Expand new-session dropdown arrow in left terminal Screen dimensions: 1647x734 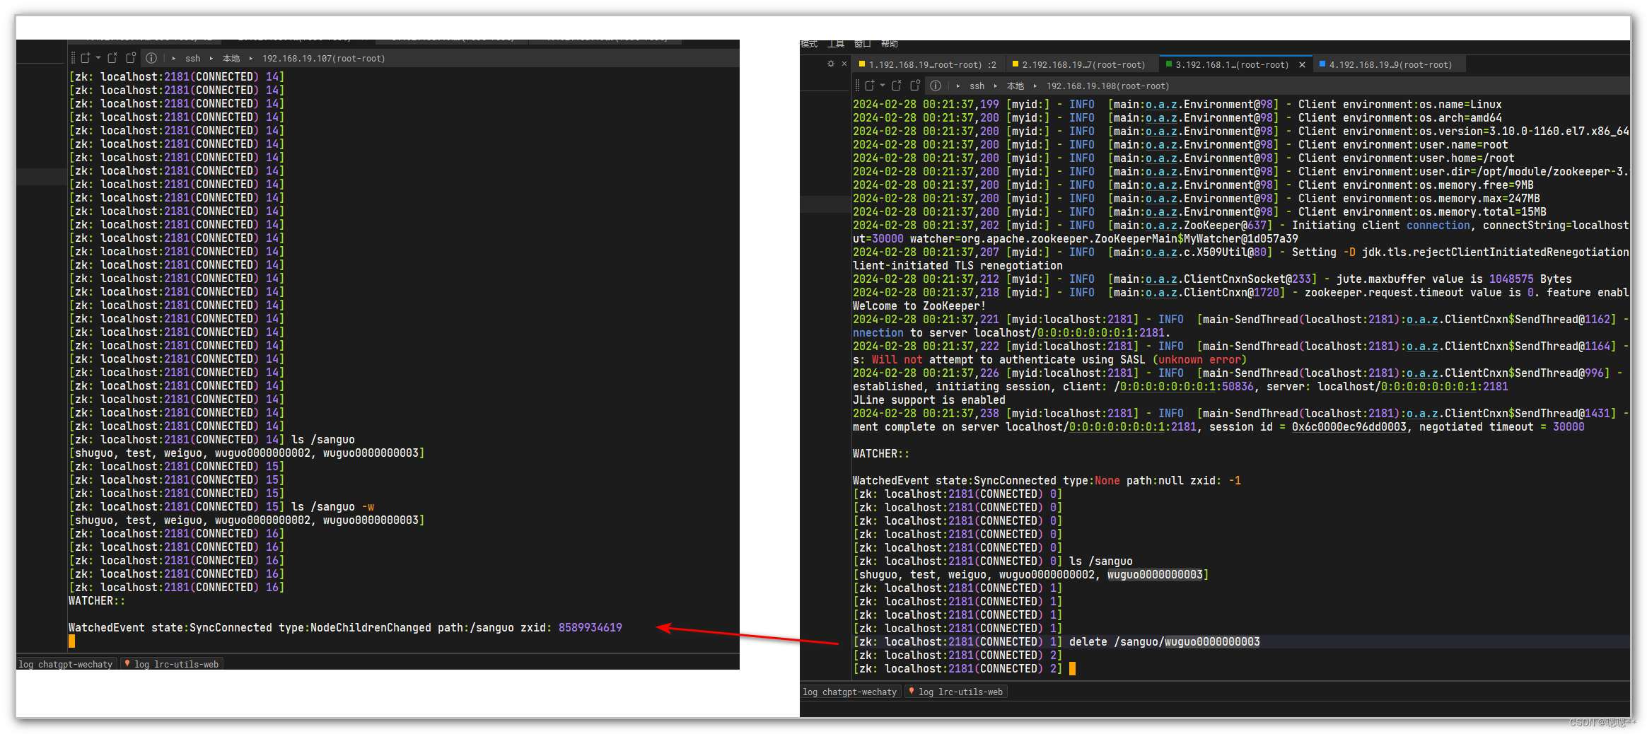[98, 58]
